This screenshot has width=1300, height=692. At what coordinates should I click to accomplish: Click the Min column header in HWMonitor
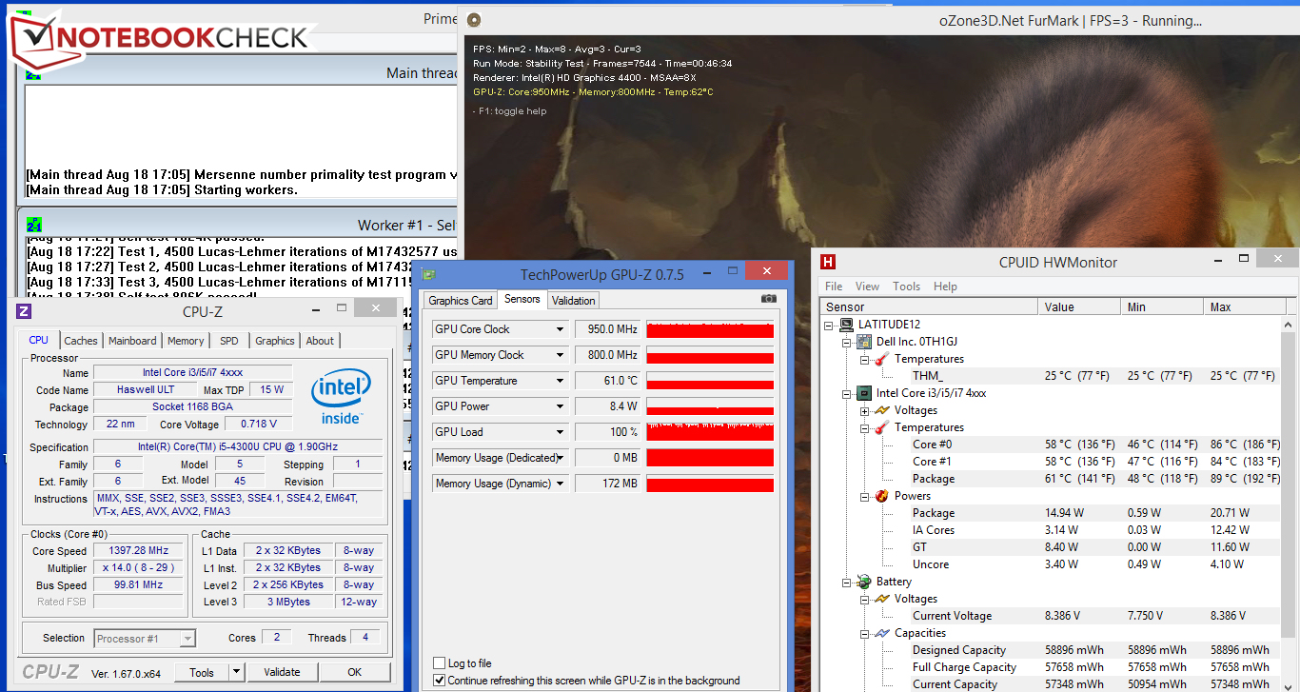tap(1161, 306)
